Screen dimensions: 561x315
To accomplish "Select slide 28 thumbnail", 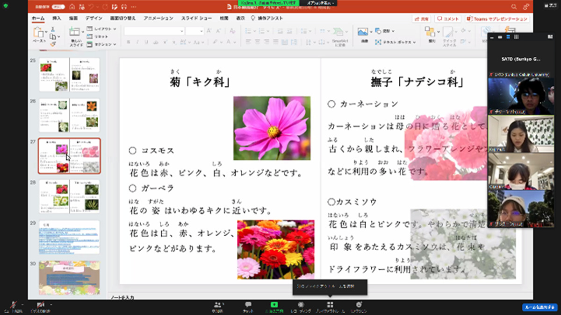I will pos(69,196).
